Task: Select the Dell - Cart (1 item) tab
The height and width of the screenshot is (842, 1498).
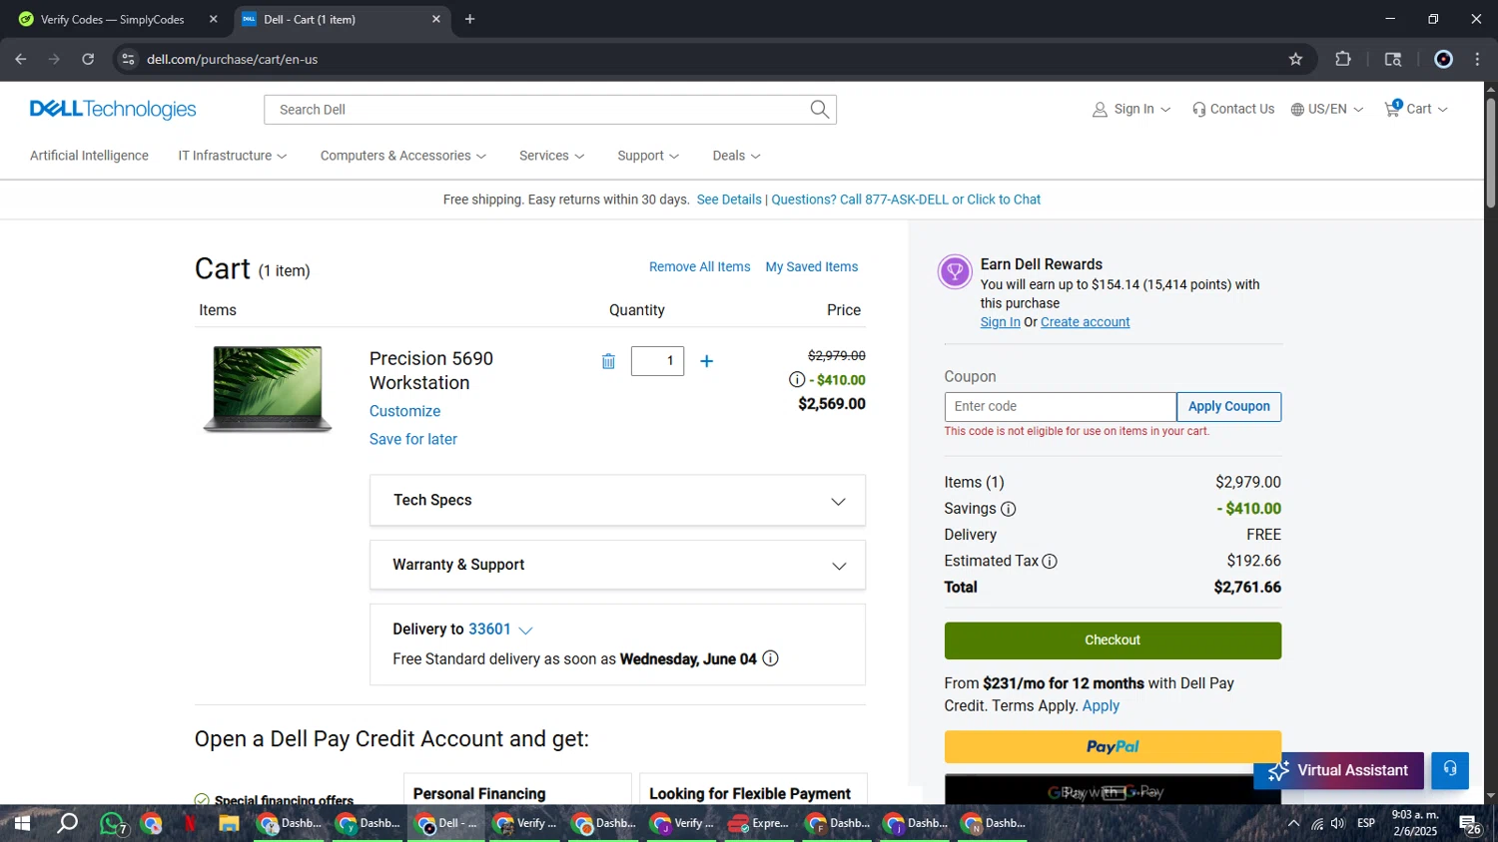Action: point(342,19)
